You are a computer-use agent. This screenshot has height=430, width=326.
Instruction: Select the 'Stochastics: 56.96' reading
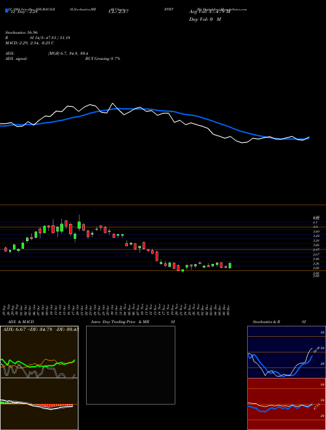(x=22, y=33)
